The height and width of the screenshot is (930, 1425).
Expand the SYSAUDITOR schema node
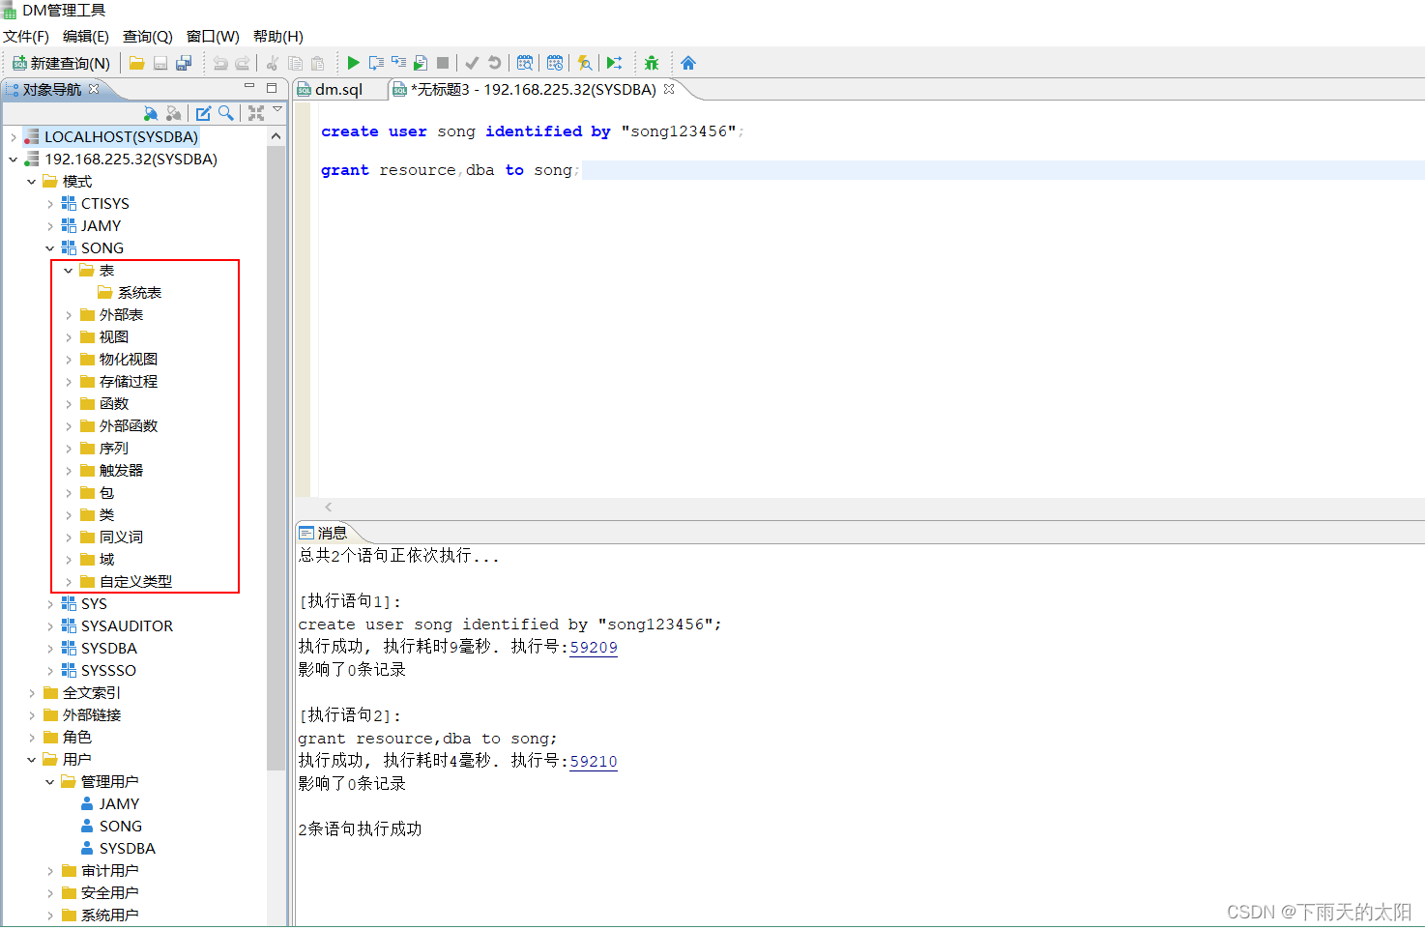click(49, 626)
